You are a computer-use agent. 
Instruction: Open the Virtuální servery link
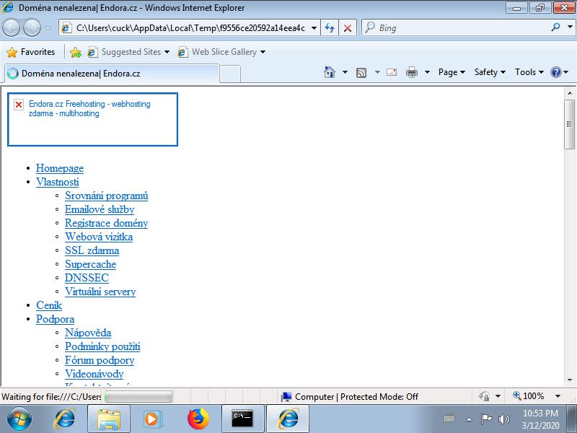100,292
